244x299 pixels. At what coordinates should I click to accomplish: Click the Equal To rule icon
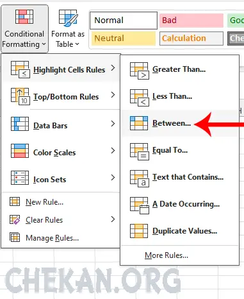[x=140, y=151]
